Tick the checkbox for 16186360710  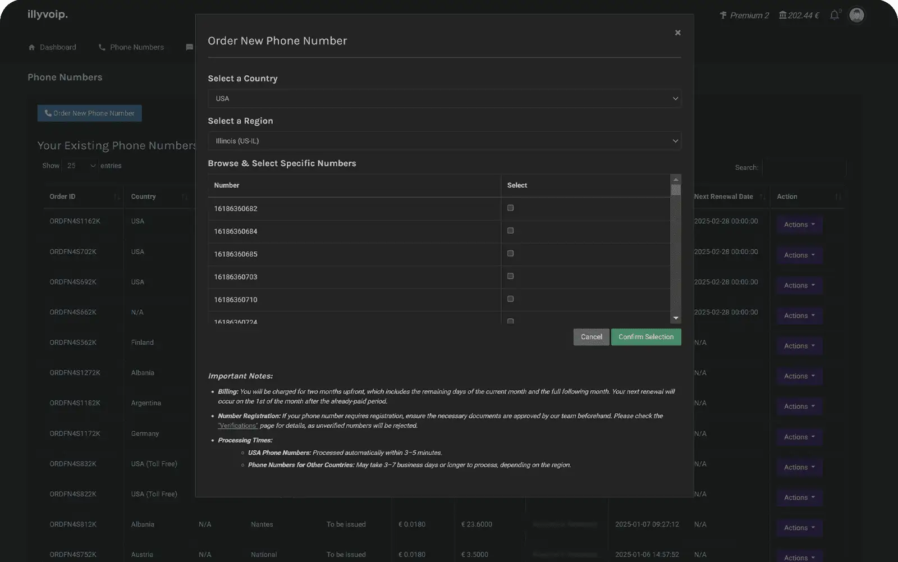[510, 299]
